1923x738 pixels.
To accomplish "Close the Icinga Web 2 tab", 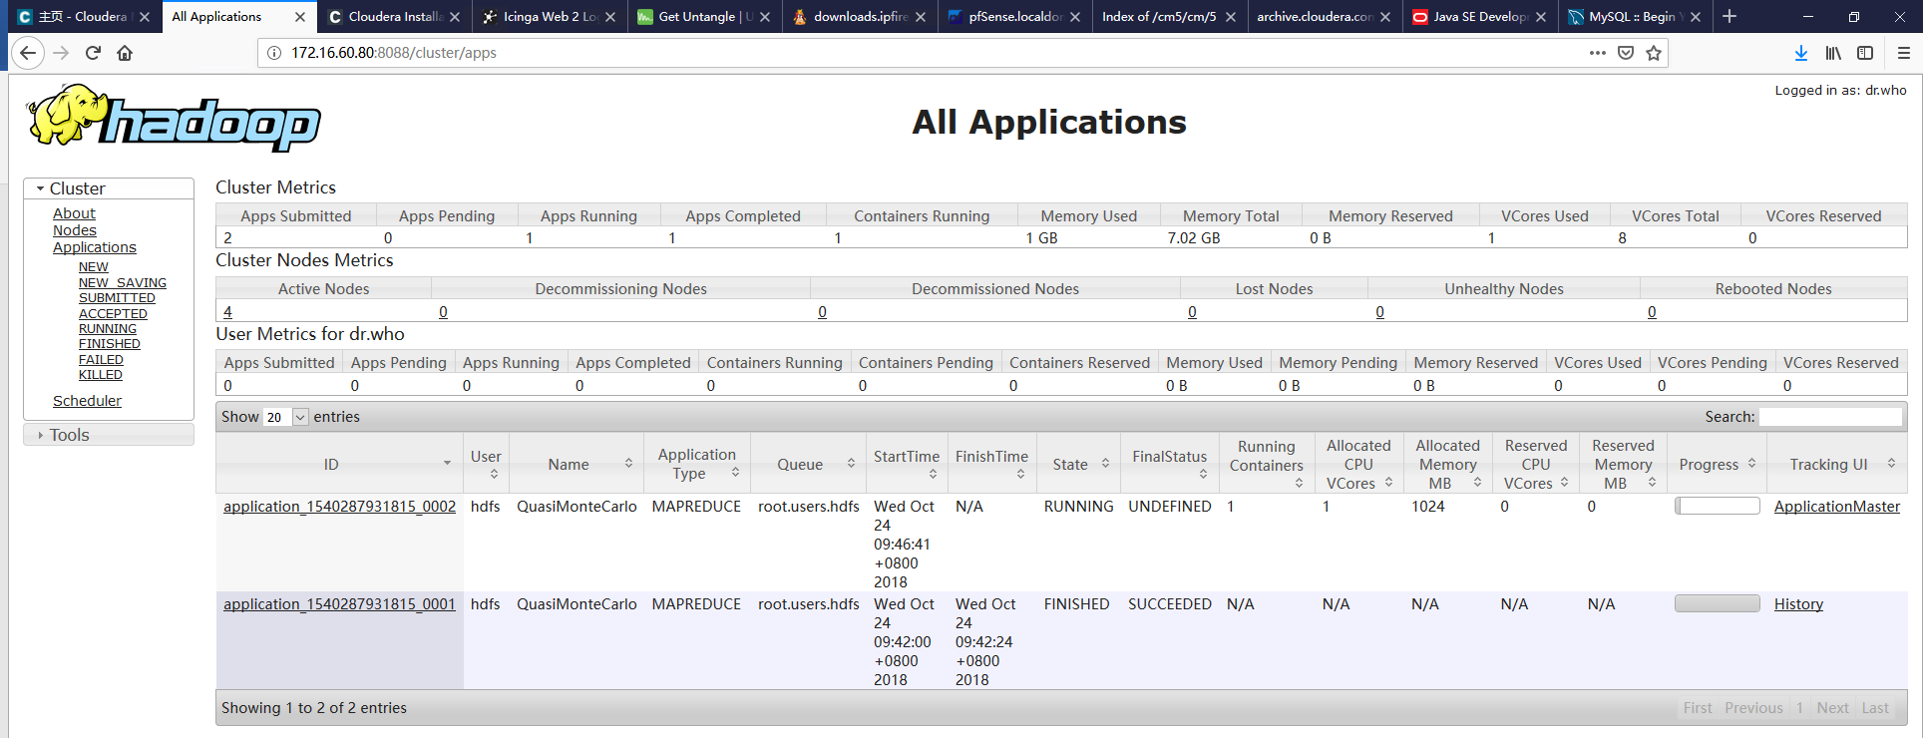I will point(610,17).
